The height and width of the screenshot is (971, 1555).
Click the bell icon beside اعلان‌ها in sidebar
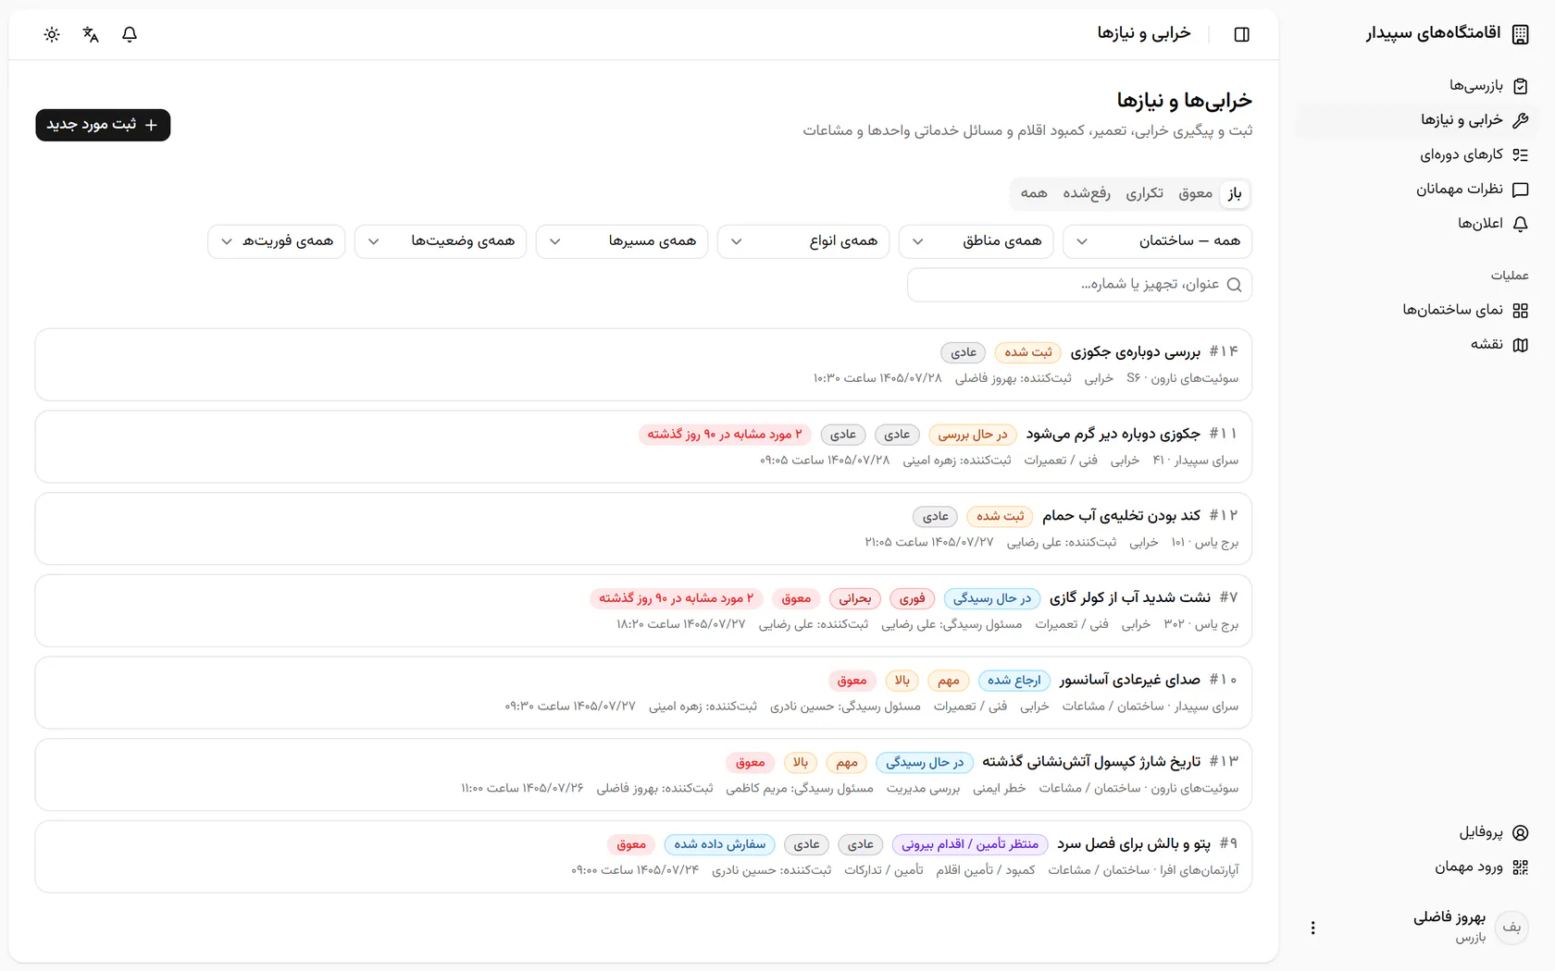point(1520,224)
